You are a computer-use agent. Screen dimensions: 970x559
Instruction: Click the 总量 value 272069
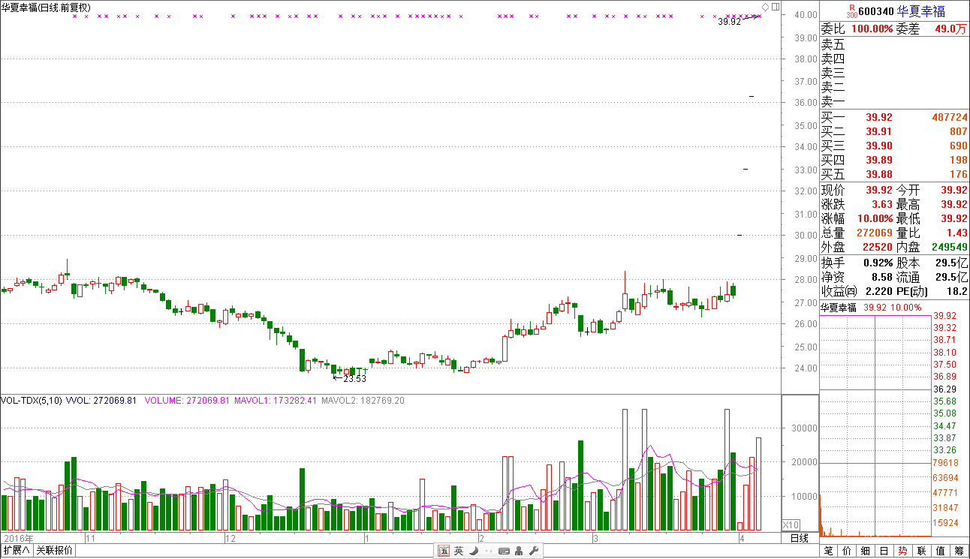pyautogui.click(x=875, y=233)
